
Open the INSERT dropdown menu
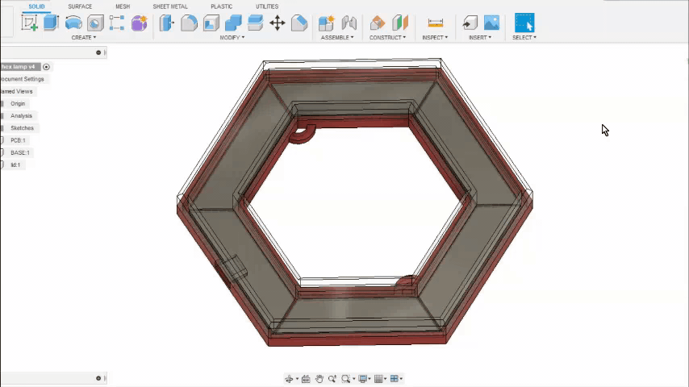480,38
